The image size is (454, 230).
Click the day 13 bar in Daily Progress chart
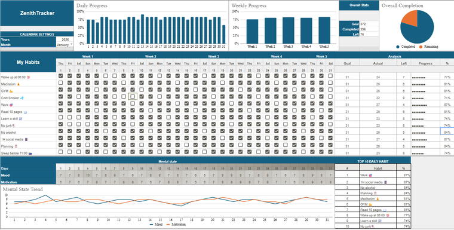142,29
